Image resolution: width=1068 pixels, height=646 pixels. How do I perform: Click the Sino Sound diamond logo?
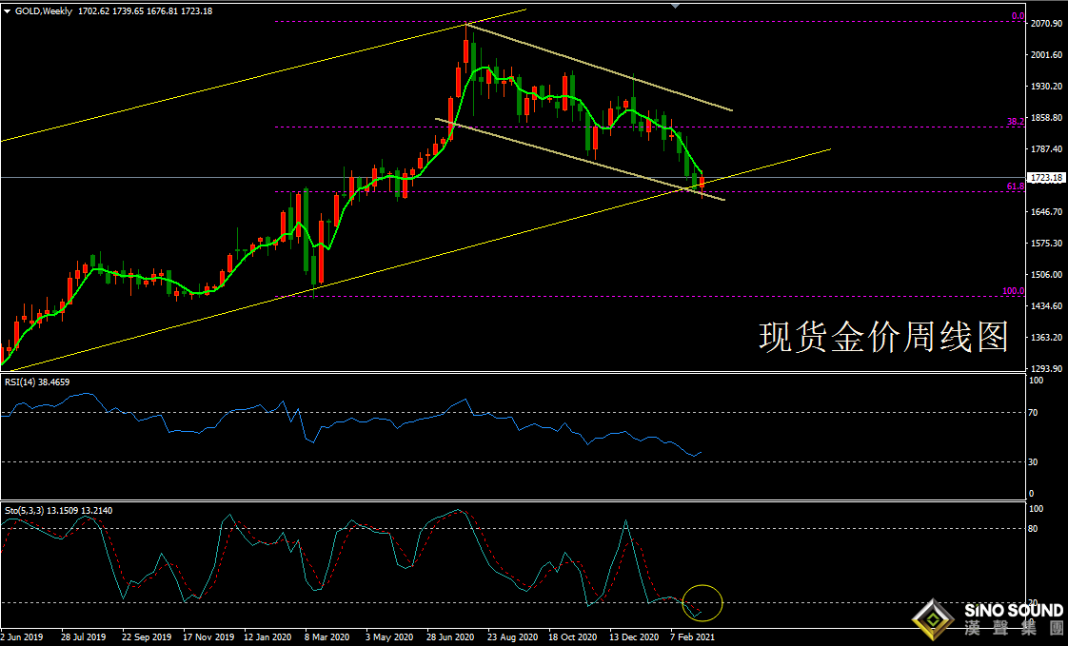point(934,621)
